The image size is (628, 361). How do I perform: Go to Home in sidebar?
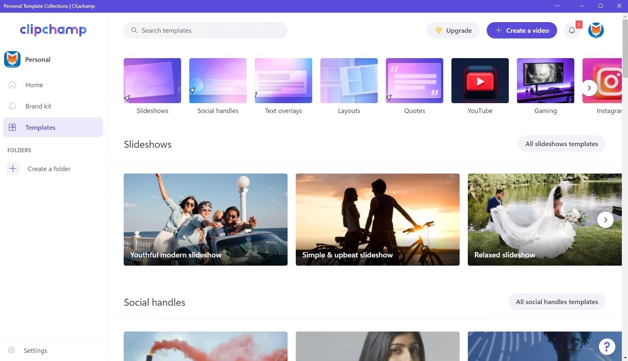coord(53,85)
